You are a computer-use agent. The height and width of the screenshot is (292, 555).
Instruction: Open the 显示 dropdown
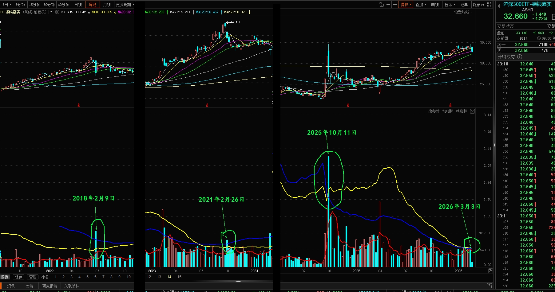pyautogui.click(x=450, y=5)
